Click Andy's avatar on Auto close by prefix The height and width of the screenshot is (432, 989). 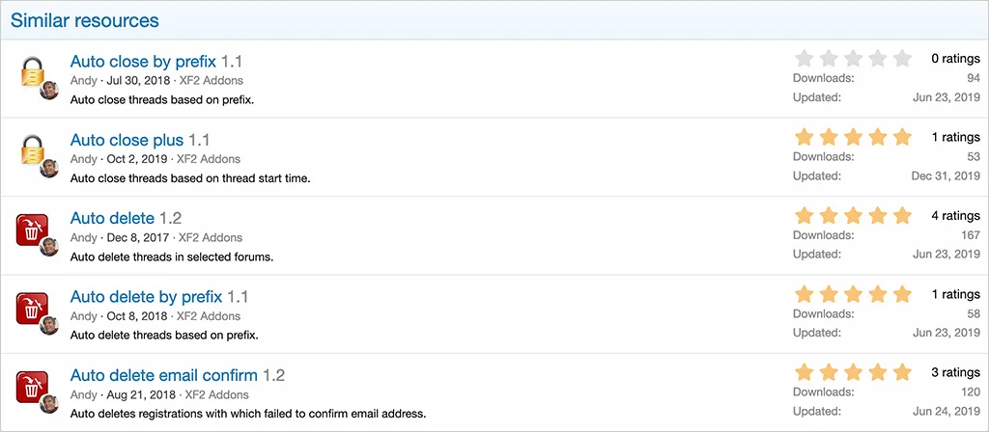(x=49, y=91)
